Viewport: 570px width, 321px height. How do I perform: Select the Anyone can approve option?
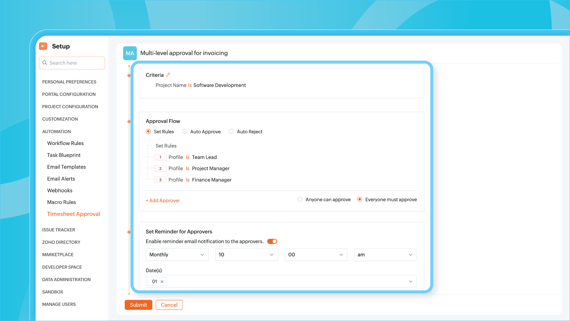click(x=300, y=199)
